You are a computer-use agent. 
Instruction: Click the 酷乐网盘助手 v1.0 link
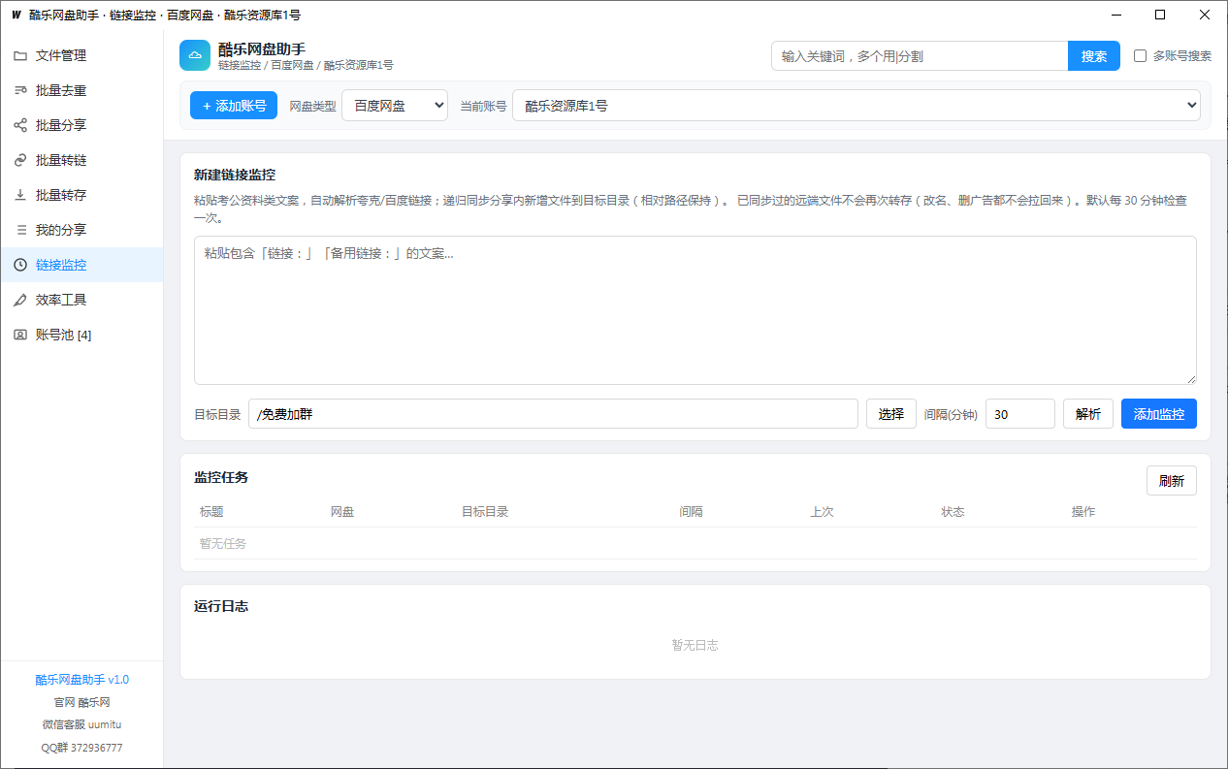pyautogui.click(x=81, y=680)
